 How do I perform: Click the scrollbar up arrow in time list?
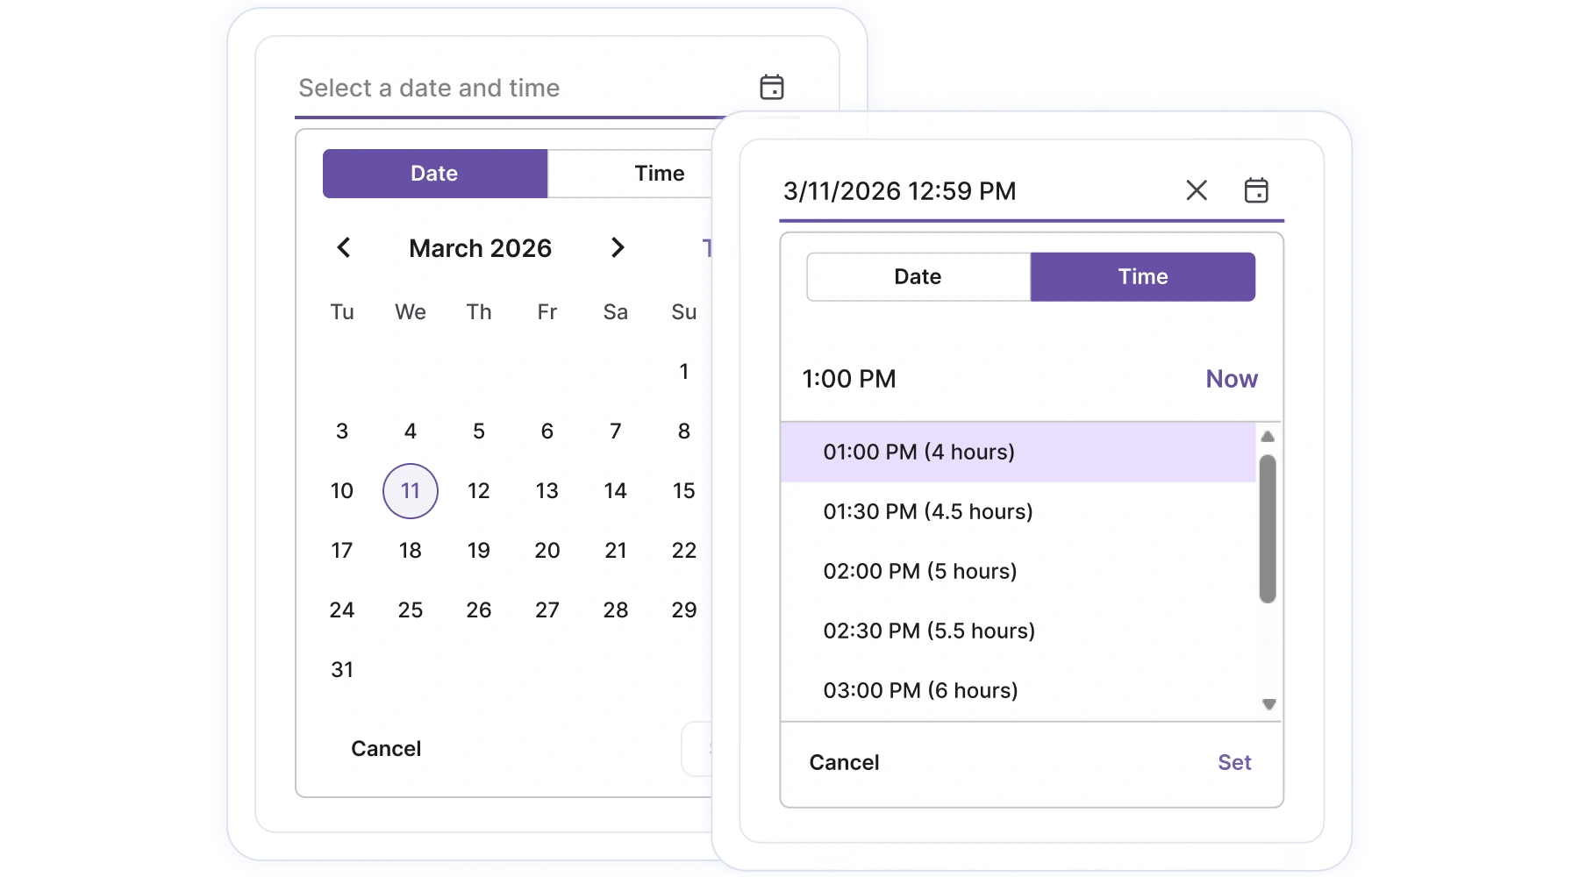[x=1267, y=436]
